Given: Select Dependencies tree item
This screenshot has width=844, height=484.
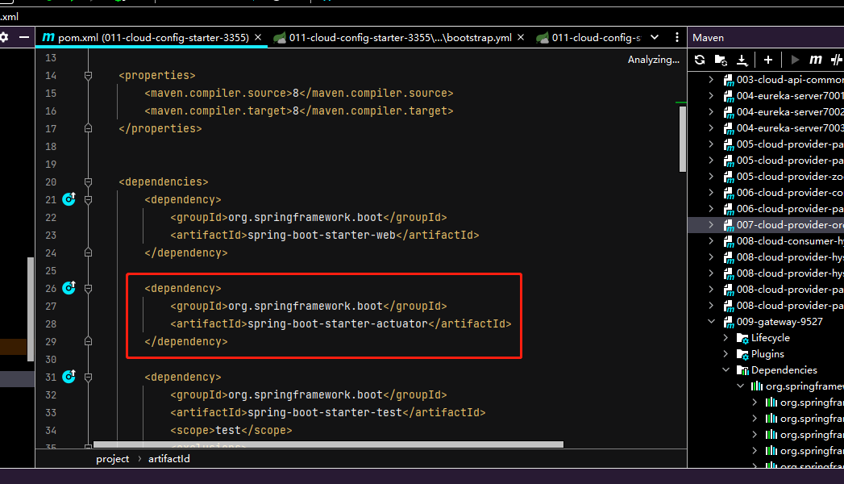Looking at the screenshot, I should 784,370.
